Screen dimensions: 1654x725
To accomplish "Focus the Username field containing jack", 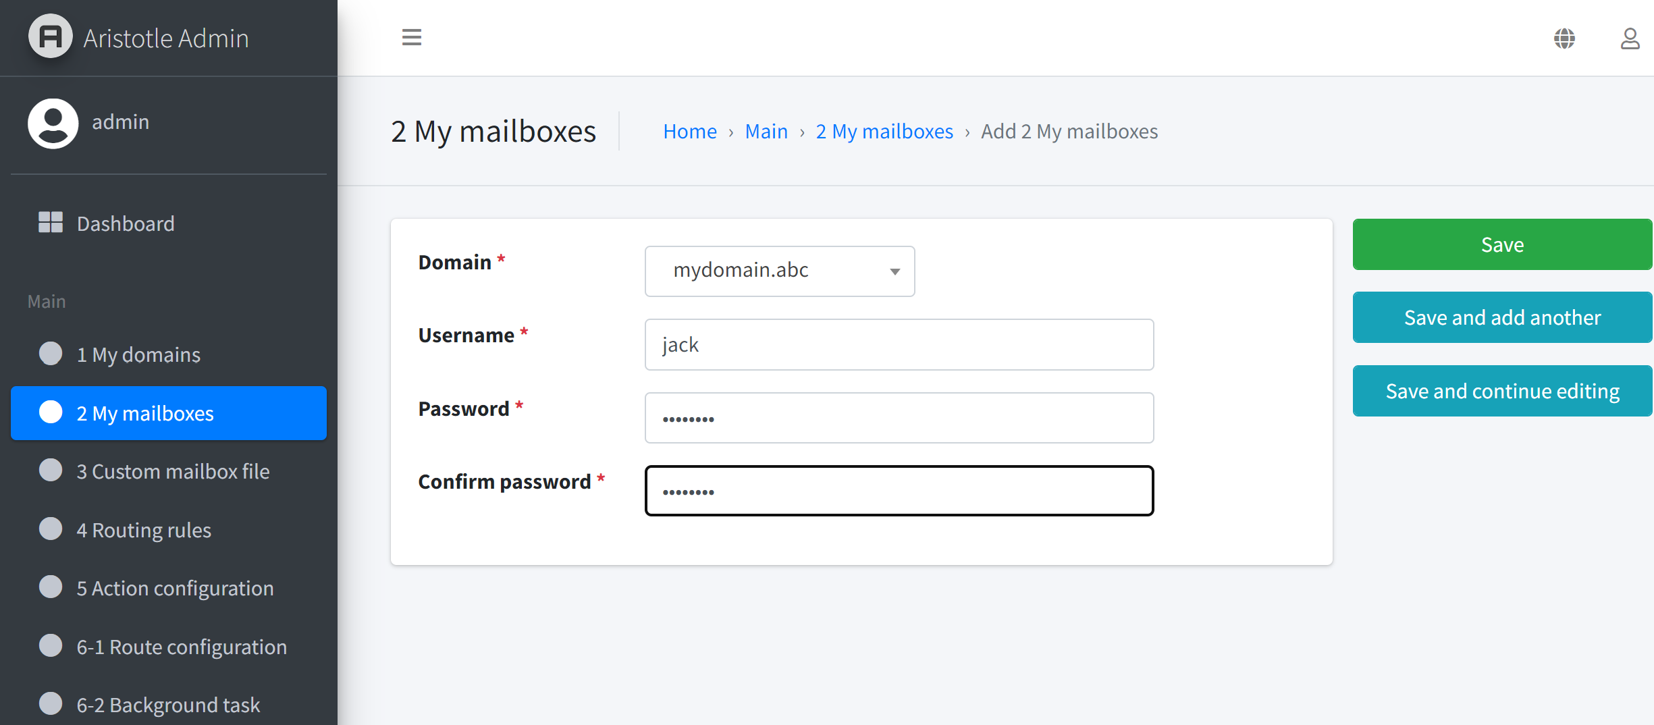I will (899, 344).
